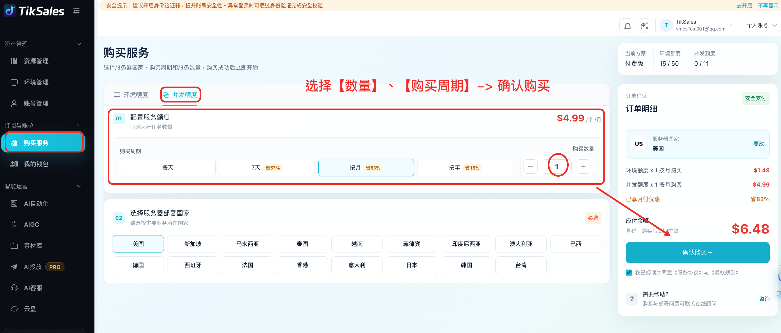The width and height of the screenshot is (781, 333).
Task: Click 更改 to change server country
Action: 759,144
